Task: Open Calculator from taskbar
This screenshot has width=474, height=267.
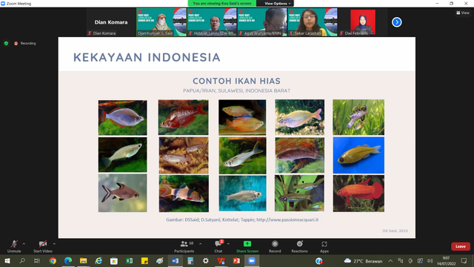Action: [x=190, y=260]
